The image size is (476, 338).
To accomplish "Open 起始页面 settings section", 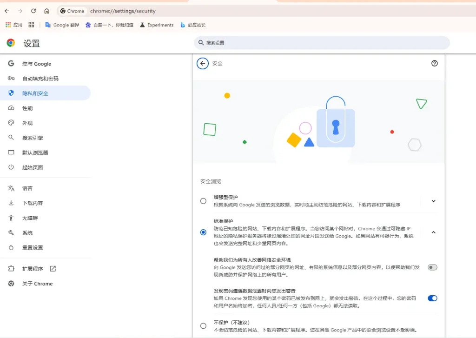I will pos(46,167).
